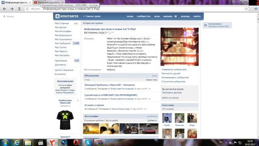Image resolution: width=259 pixels, height=146 pixels.
Task: Open Мои Настройки in the sidebar
Action: (62, 55)
